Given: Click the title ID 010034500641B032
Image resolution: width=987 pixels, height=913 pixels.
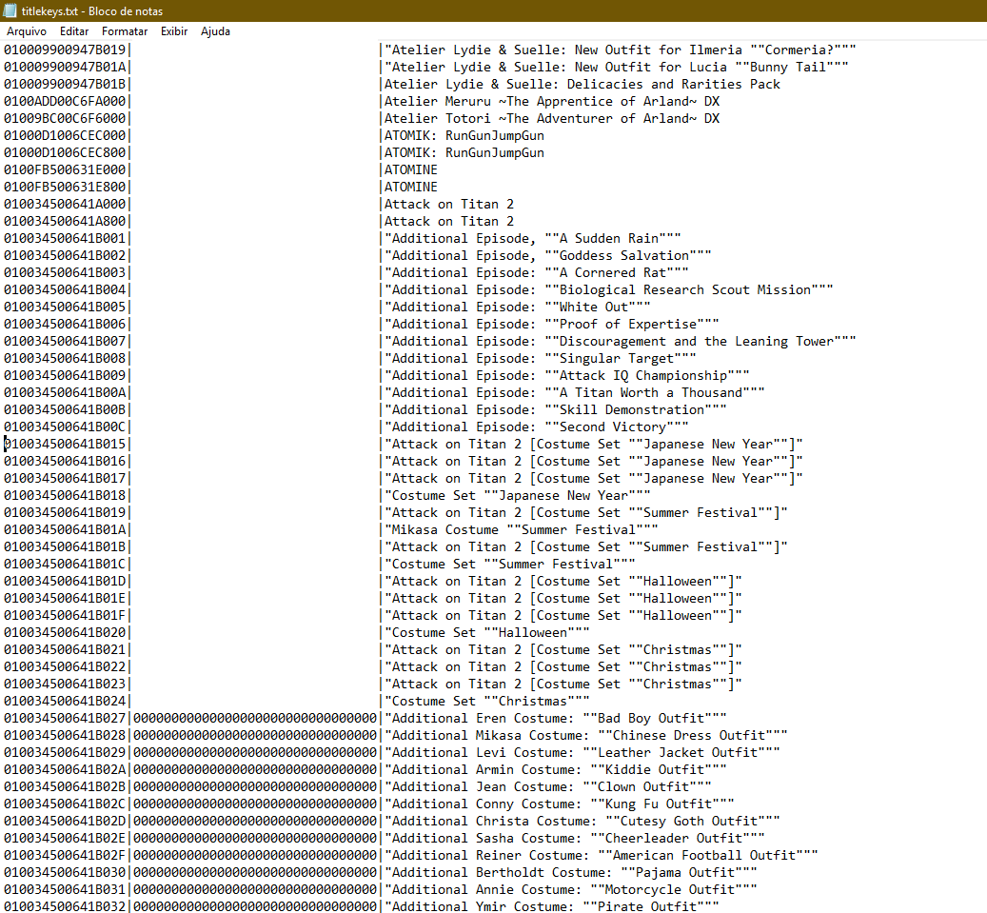Looking at the screenshot, I should tap(65, 906).
